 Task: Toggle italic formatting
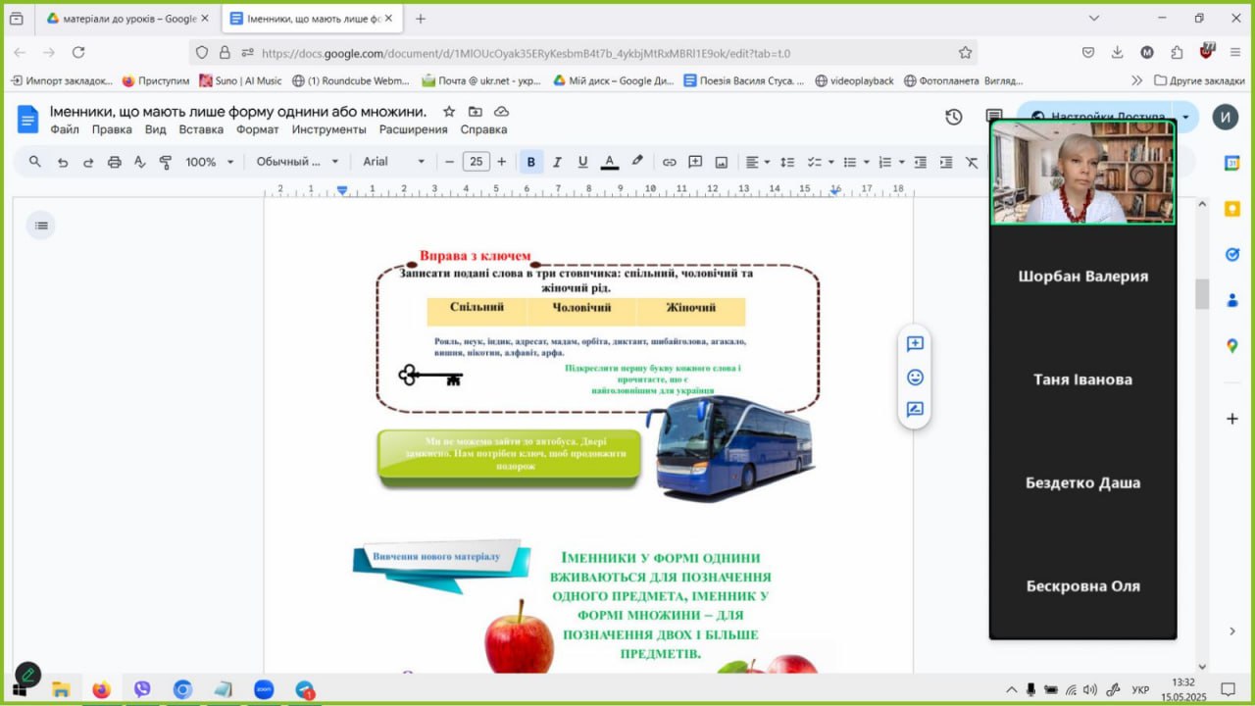pos(557,162)
